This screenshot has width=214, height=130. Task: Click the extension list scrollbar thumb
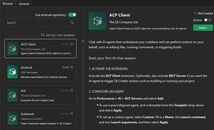83,46
